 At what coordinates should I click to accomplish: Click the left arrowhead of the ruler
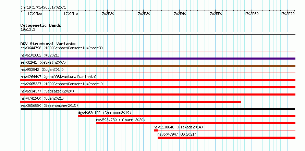point(21,11)
